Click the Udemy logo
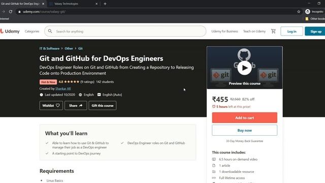This screenshot has height=183, width=325. (10, 31)
